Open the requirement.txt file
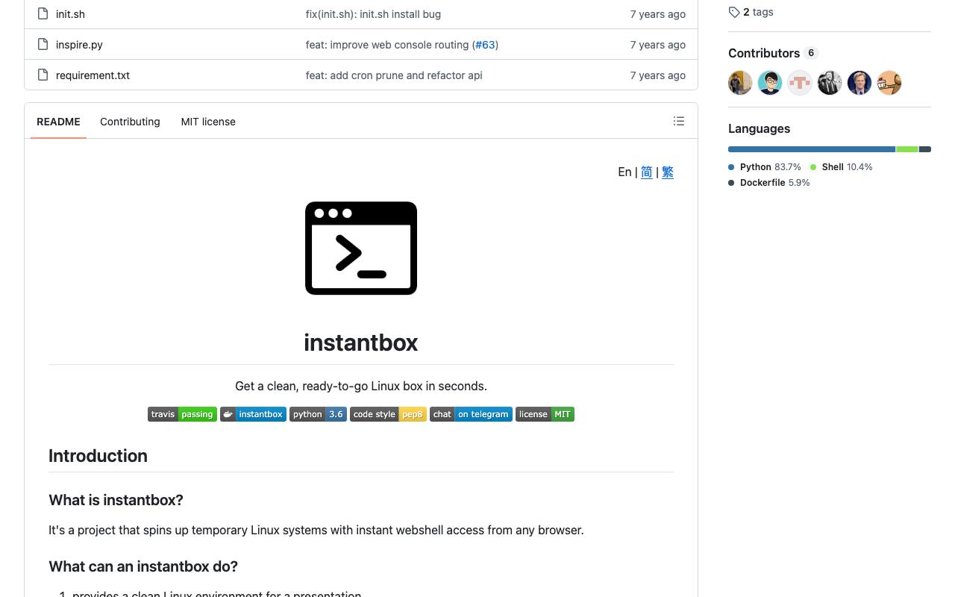This screenshot has height=597, width=955. [x=93, y=75]
